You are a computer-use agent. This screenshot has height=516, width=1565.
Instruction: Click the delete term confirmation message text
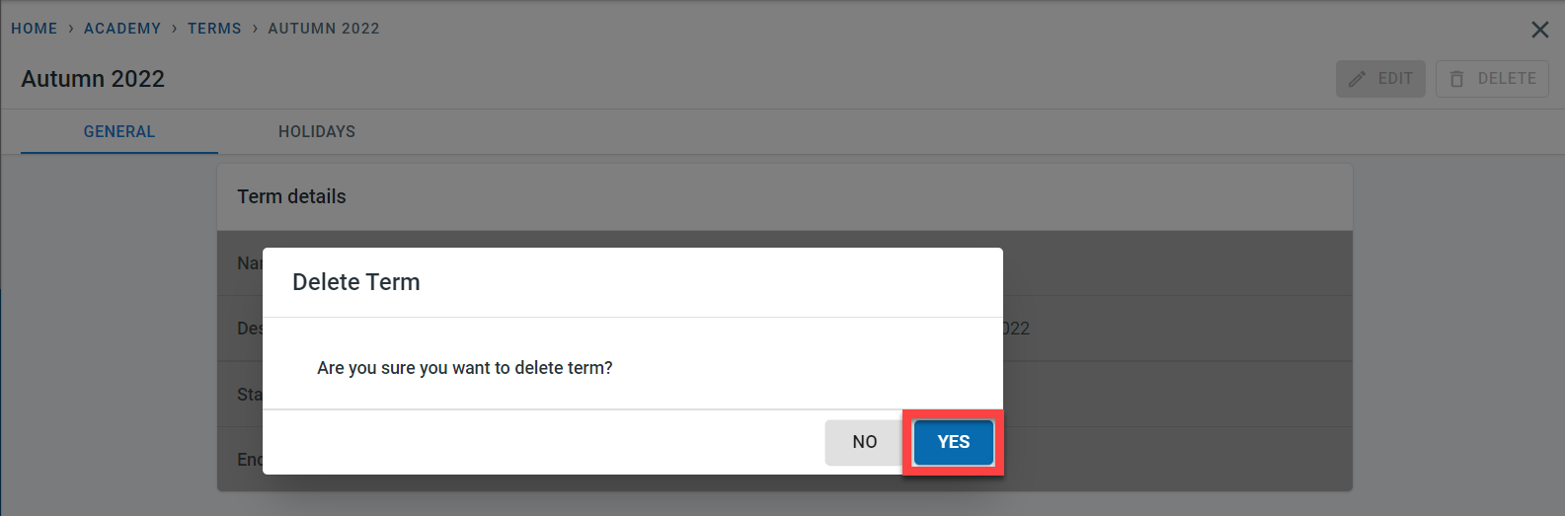click(x=464, y=368)
